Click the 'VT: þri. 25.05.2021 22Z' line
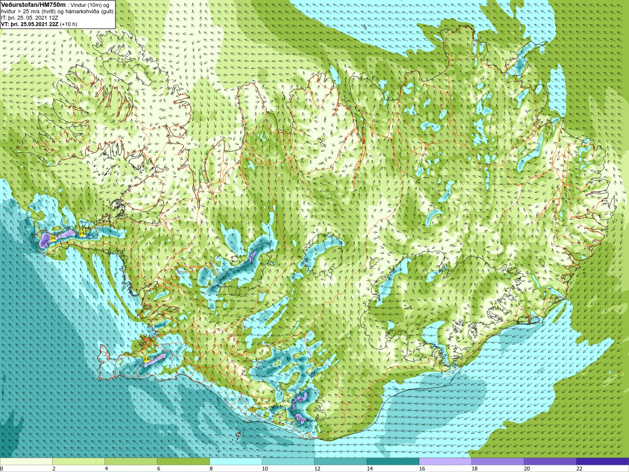This screenshot has height=472, width=629. click(x=30, y=25)
